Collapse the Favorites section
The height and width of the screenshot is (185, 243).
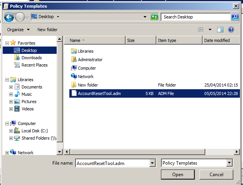pyautogui.click(x=7, y=43)
